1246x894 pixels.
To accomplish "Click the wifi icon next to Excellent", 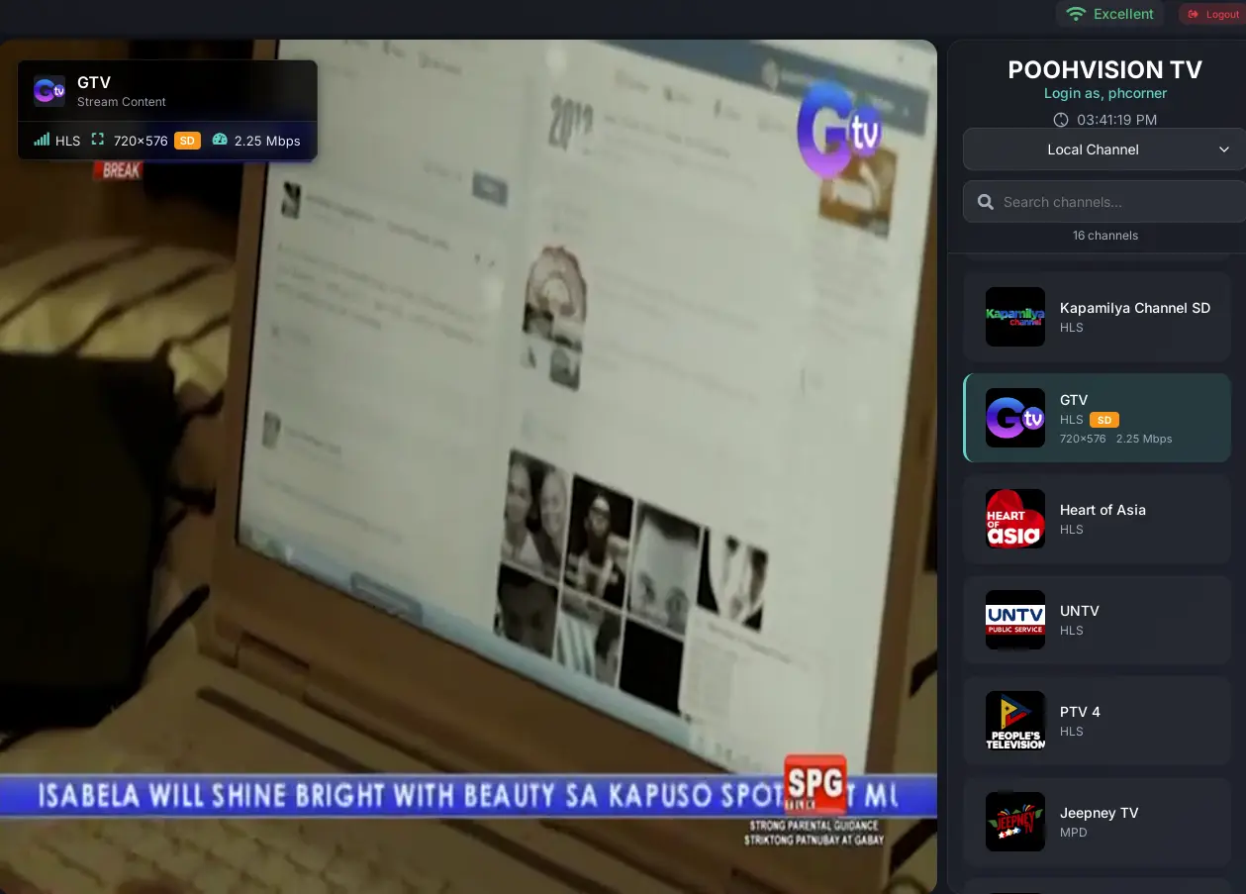I will tap(1076, 14).
